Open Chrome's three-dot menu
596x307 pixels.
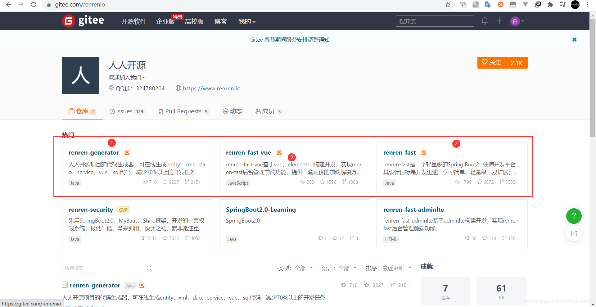[x=587, y=5]
